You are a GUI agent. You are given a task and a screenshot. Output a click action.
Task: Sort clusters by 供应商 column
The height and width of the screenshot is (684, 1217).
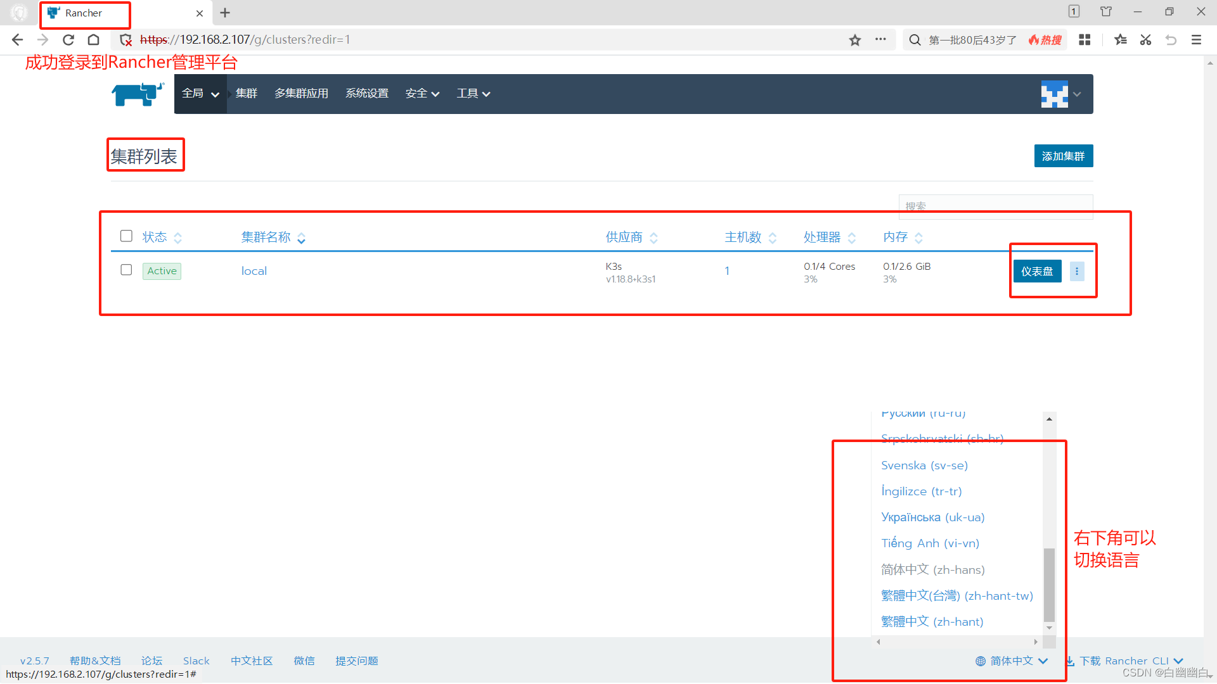632,237
